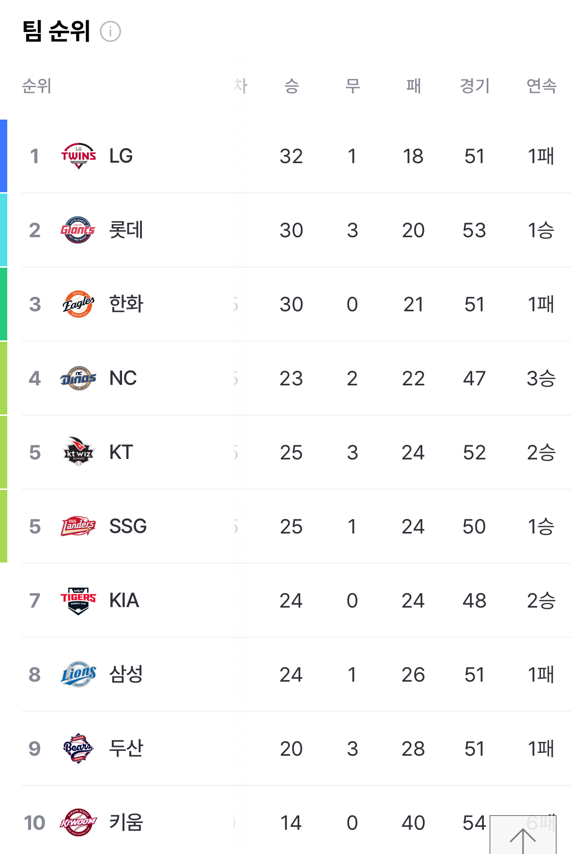Screen dimensions: 571x854
Task: Tap the SSG Landers logo
Action: [x=78, y=526]
